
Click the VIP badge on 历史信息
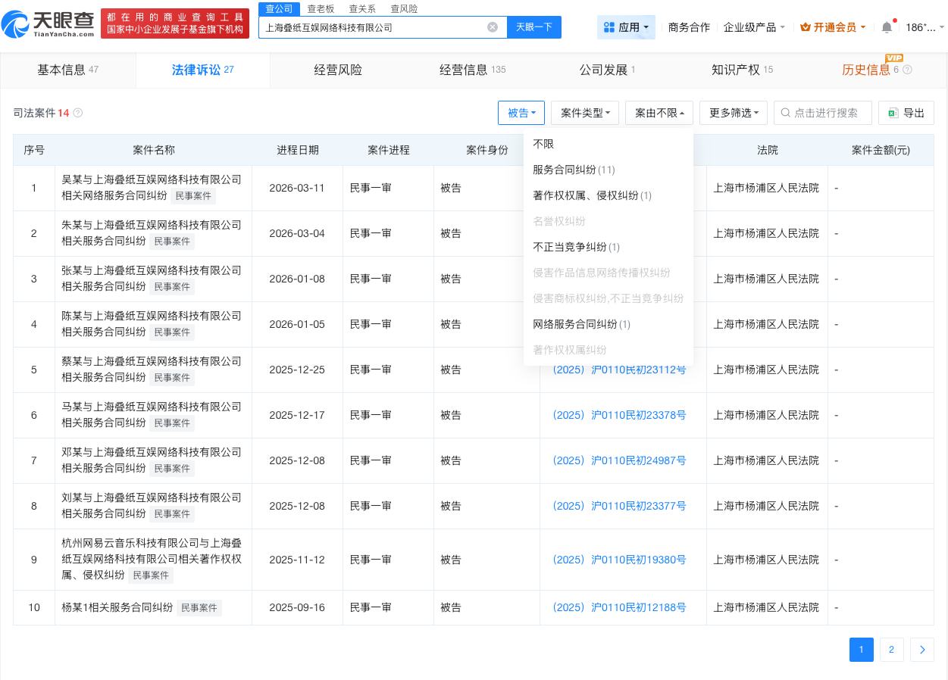click(x=894, y=58)
